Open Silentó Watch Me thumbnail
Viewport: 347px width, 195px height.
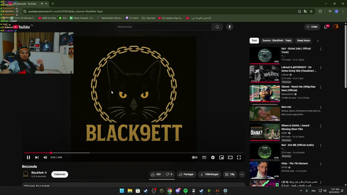[265, 93]
